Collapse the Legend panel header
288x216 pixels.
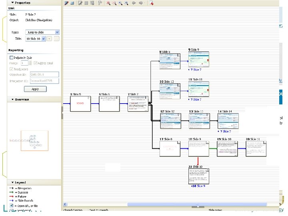coord(34,182)
